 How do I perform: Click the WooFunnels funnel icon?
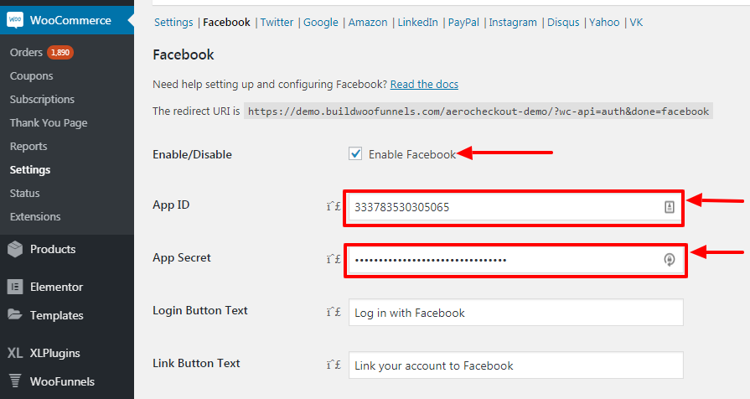pos(15,381)
